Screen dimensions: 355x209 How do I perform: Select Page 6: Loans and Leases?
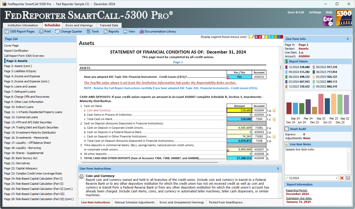[20, 86]
